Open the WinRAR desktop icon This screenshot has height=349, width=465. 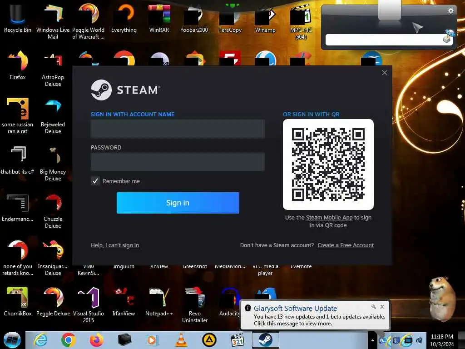point(159,18)
